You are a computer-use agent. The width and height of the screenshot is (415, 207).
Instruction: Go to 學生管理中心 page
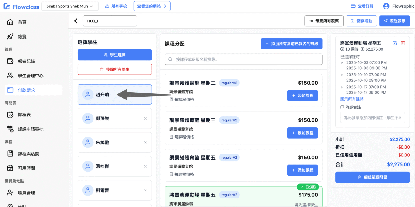(31, 76)
